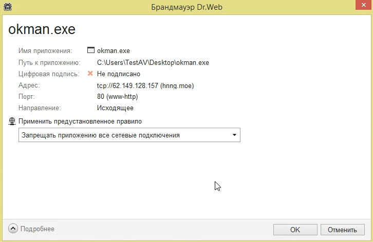The height and width of the screenshot is (242, 373).
Task: Click the direction value Исходящее
Action: pyautogui.click(x=115, y=108)
